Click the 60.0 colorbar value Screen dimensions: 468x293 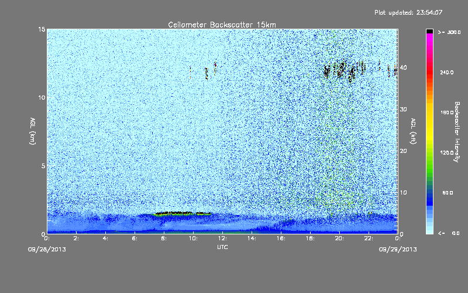pyautogui.click(x=448, y=193)
